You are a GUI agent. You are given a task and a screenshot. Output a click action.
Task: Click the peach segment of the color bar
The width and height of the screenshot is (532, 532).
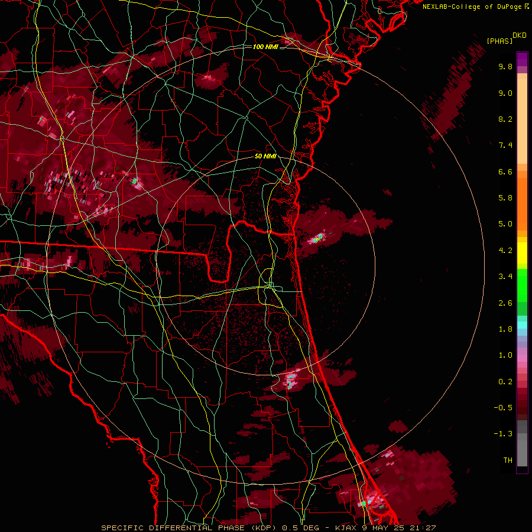click(x=522, y=121)
